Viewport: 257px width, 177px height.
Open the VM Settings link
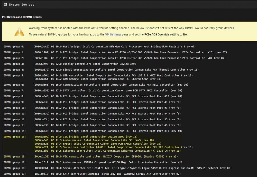pyautogui.click(x=113, y=35)
